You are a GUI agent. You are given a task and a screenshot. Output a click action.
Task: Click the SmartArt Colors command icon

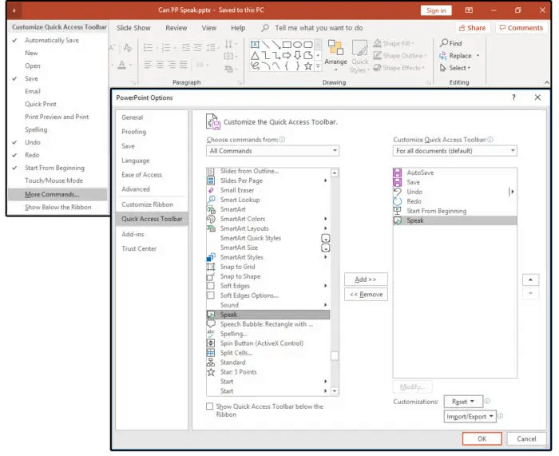pyautogui.click(x=211, y=219)
